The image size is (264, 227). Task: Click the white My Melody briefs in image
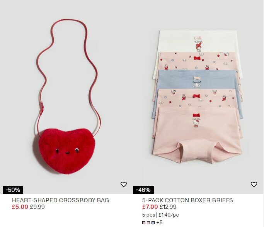point(197,41)
